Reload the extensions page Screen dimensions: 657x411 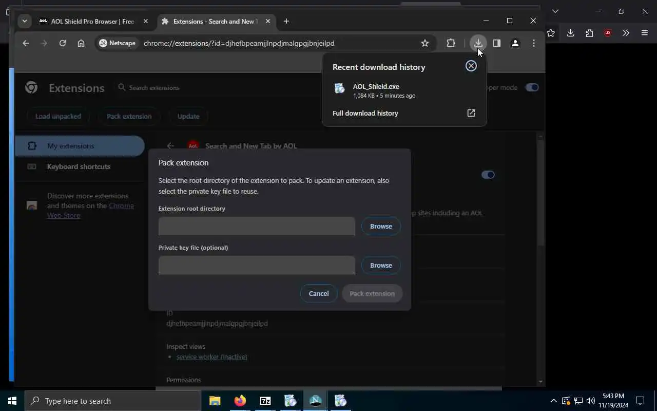pos(63,43)
